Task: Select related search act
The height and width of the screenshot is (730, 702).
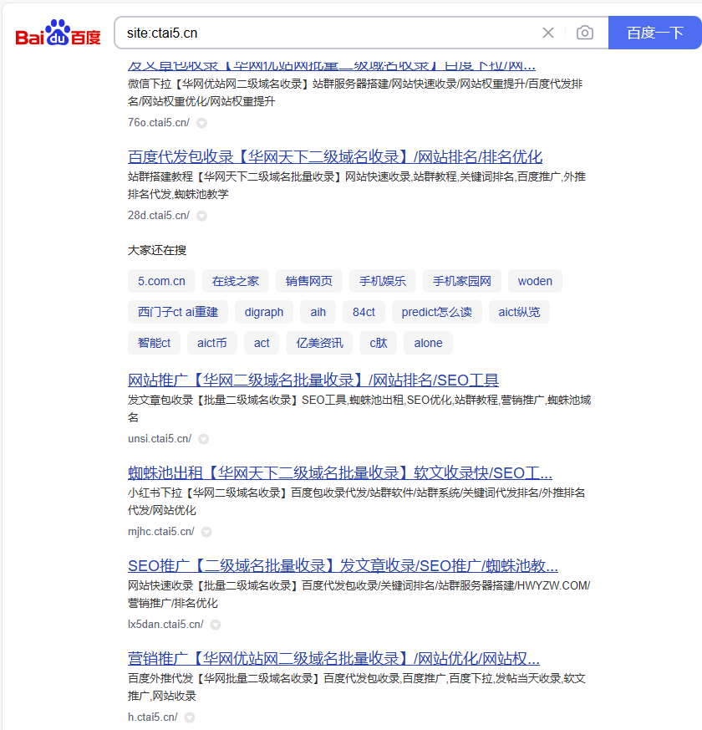Action: tap(262, 343)
